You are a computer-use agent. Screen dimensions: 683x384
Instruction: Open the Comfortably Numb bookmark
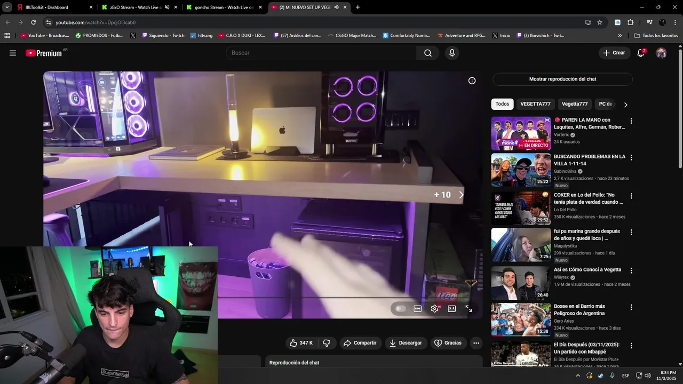pyautogui.click(x=407, y=36)
